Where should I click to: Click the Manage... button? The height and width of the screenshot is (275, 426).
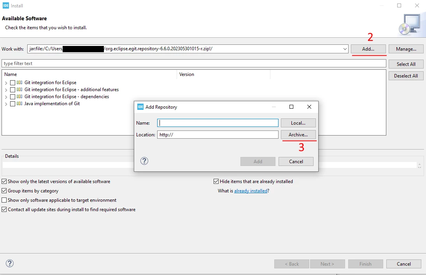[406, 49]
